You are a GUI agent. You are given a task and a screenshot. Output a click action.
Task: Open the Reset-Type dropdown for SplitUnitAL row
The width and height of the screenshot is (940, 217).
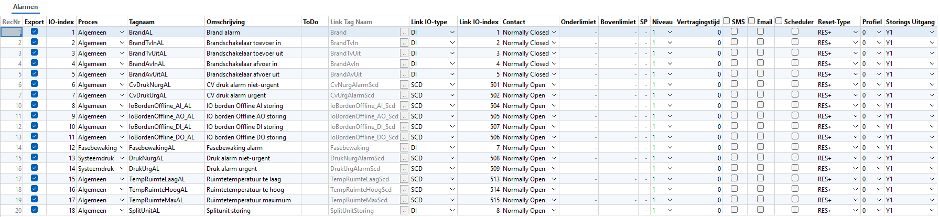tap(855, 211)
